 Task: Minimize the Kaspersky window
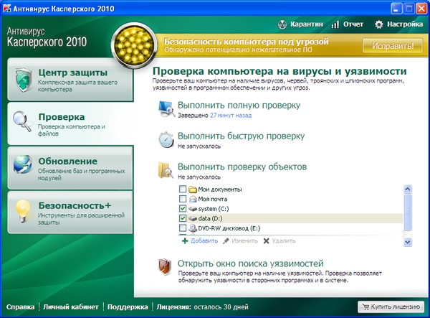(396, 9)
